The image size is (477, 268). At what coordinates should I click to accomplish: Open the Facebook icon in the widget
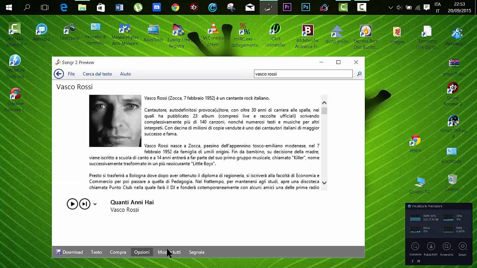click(x=413, y=261)
